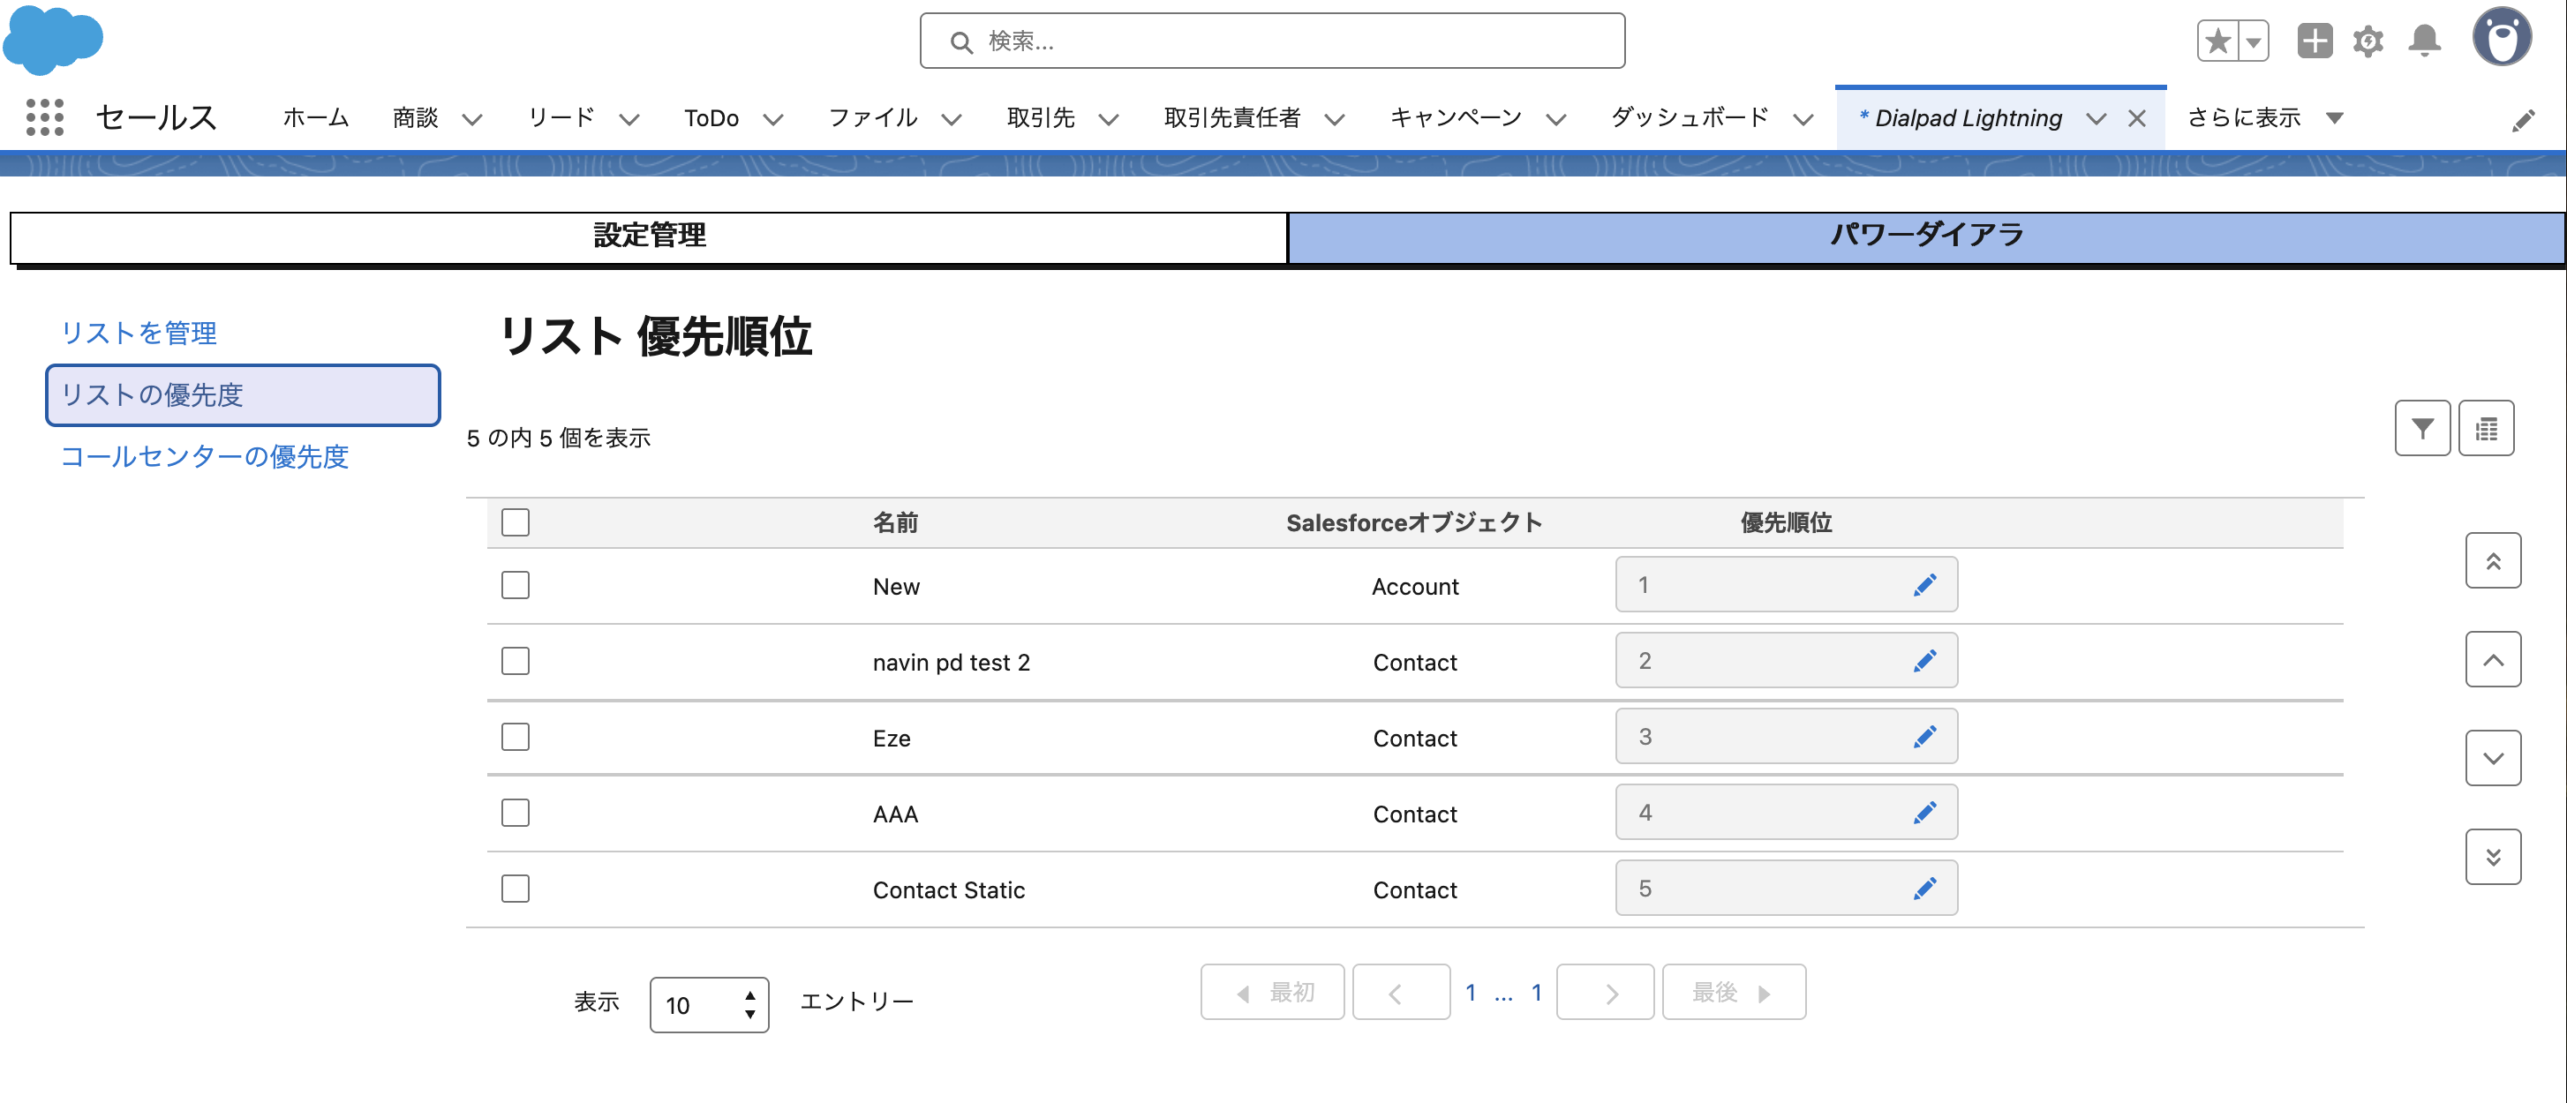Open the リード tab
2567x1103 pixels.
coord(561,117)
